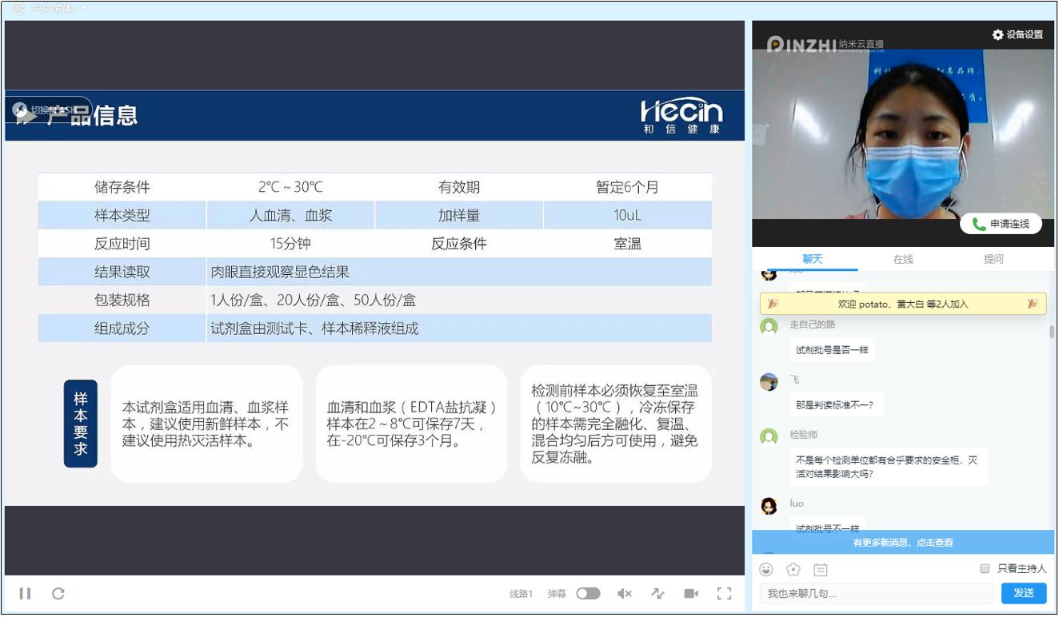Switch to the 聊天 chat tab
The height and width of the screenshot is (617, 1059).
[x=813, y=259]
